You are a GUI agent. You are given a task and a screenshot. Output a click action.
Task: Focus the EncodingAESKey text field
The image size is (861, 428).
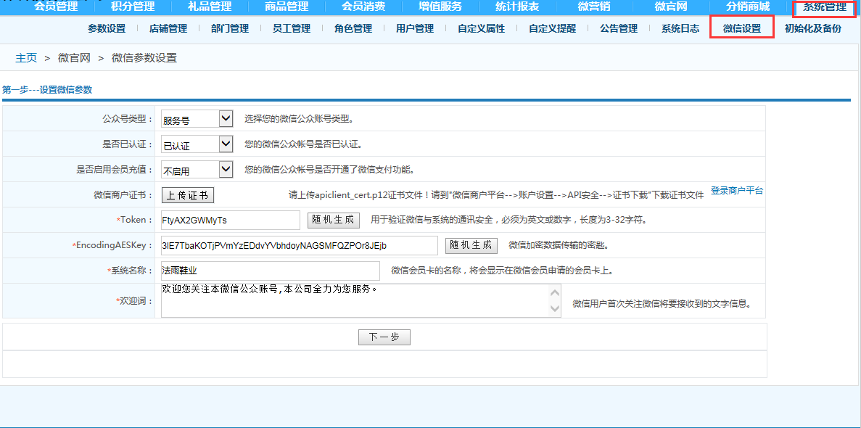(x=299, y=245)
